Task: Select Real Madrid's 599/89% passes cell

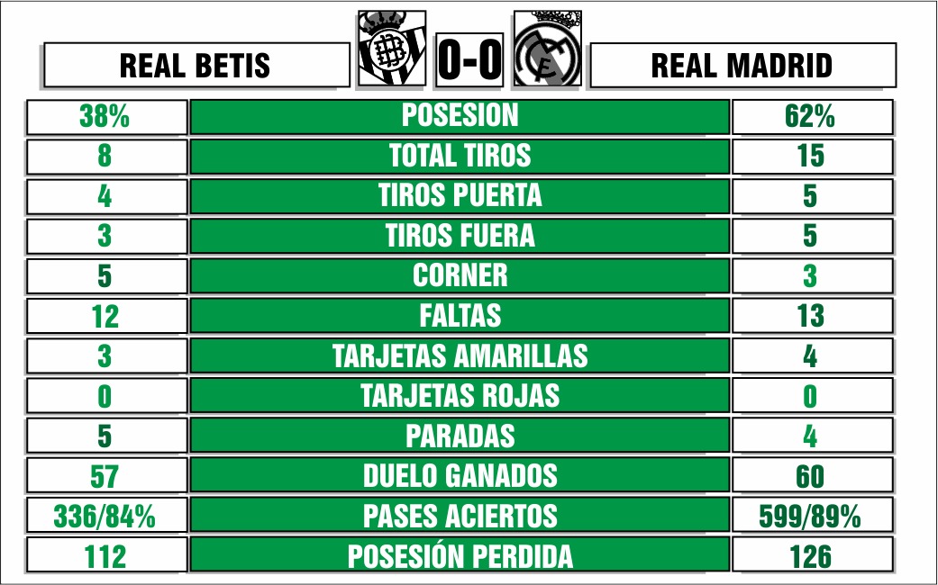Action: coord(813,515)
